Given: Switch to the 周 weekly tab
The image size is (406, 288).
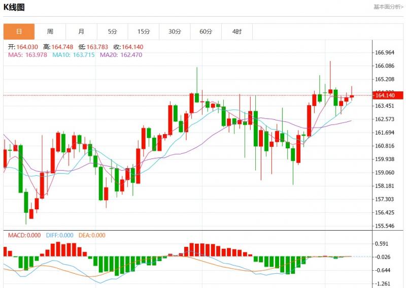Looking at the screenshot, I should tap(50, 31).
